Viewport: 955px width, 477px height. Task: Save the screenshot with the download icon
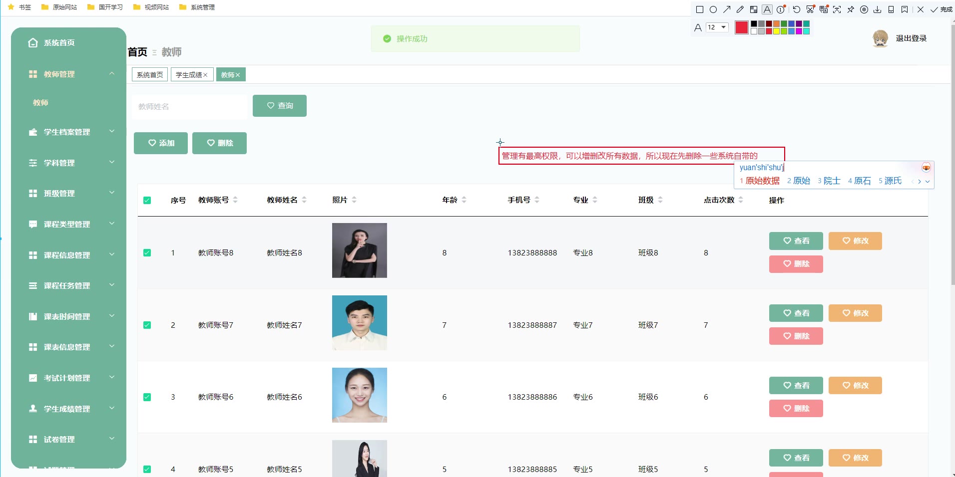[x=878, y=9]
